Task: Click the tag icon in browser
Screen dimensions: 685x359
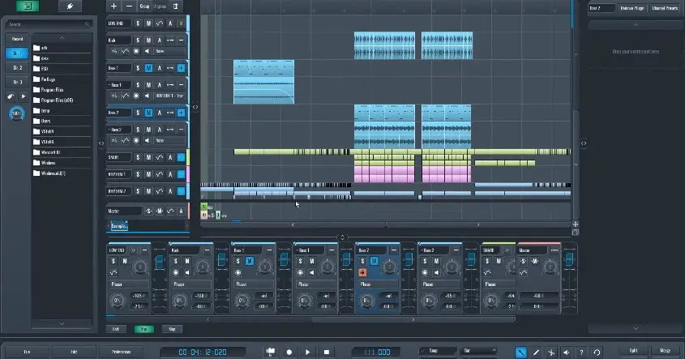Action: tap(11, 96)
